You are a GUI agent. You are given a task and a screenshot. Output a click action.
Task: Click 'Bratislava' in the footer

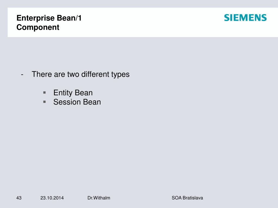click(x=193, y=198)
